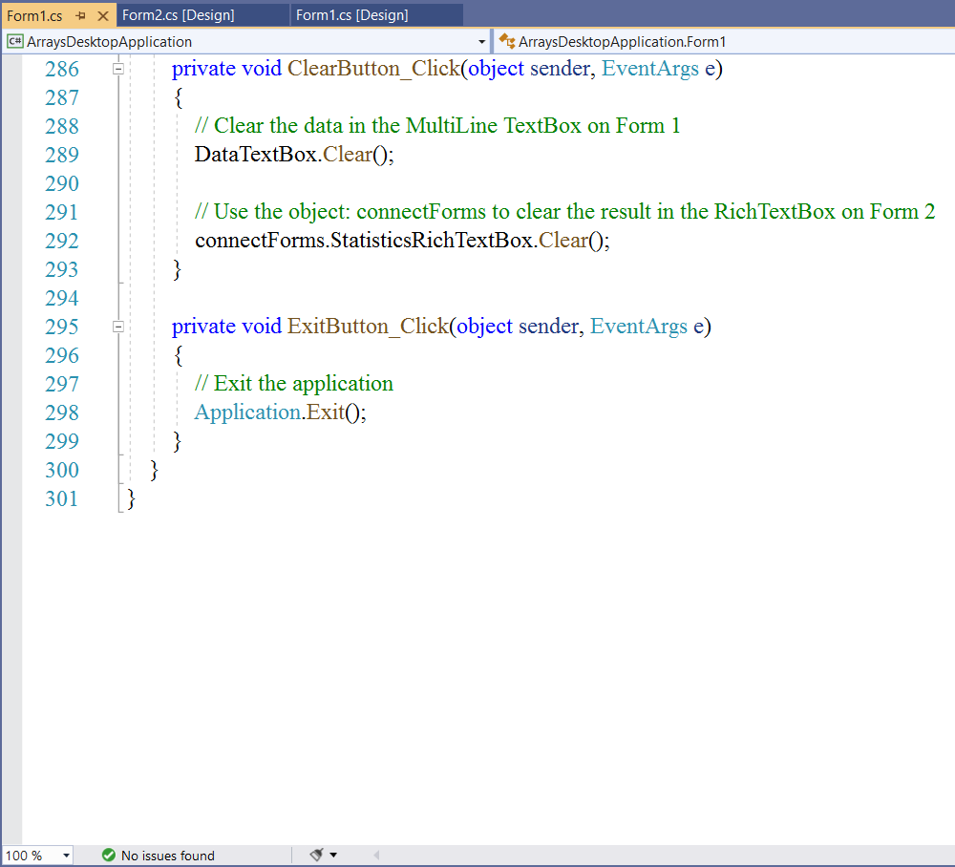The height and width of the screenshot is (867, 955).
Task: Click the class icon beside ArraysDesktopApplication.Form1
Action: [x=507, y=41]
